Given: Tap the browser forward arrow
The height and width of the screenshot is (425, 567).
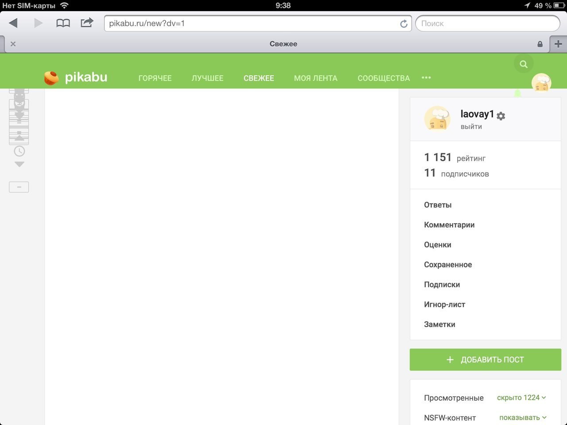Looking at the screenshot, I should click(38, 23).
